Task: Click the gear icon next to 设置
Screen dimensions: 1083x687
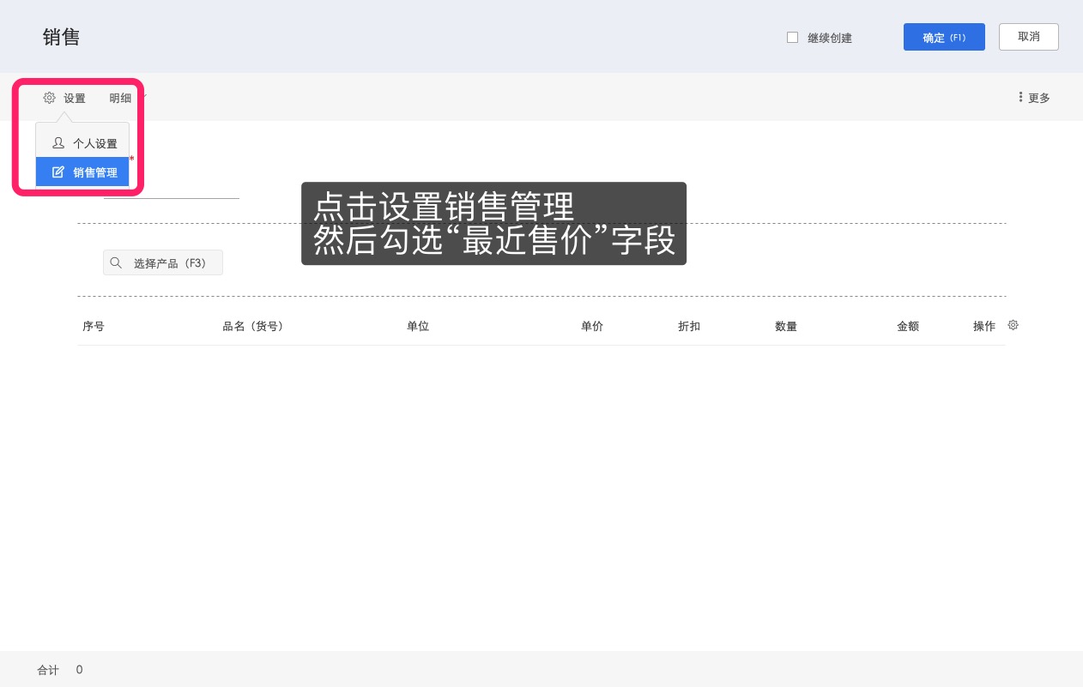Action: [50, 98]
